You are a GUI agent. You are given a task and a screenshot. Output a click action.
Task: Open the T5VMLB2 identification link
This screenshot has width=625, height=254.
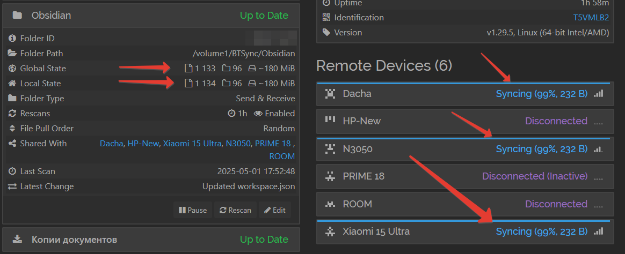[x=591, y=18]
